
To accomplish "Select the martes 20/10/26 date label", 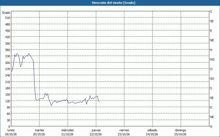I will tap(39, 132).
